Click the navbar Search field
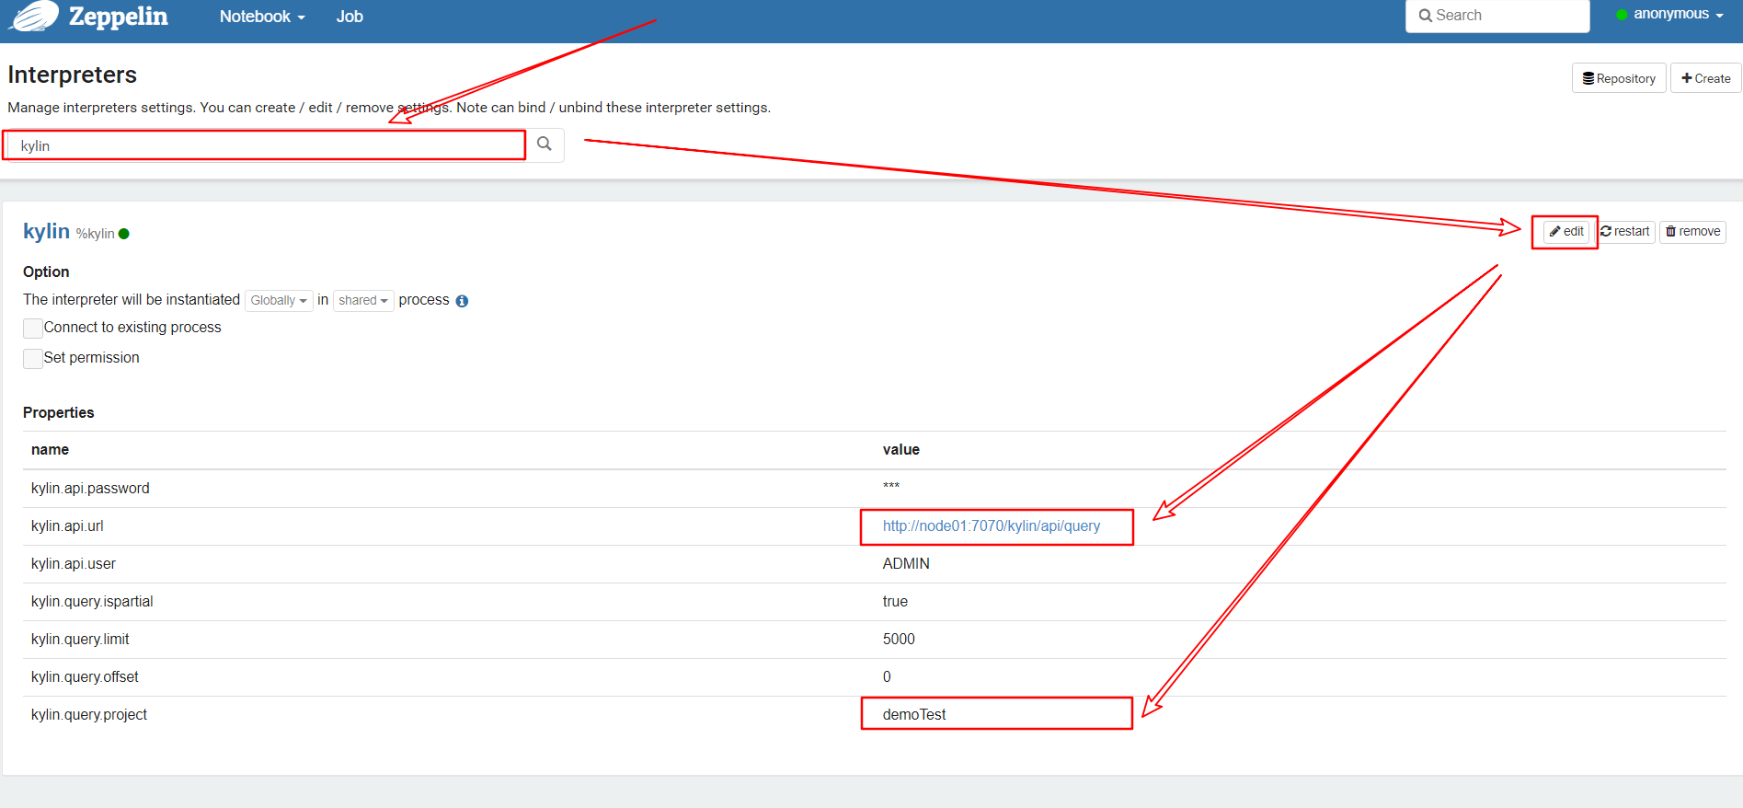The width and height of the screenshot is (1743, 808). 1497,16
